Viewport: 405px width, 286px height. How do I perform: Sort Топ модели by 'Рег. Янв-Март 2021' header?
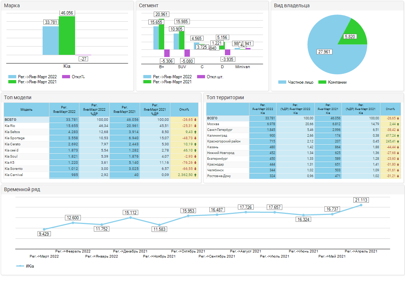click(125, 109)
